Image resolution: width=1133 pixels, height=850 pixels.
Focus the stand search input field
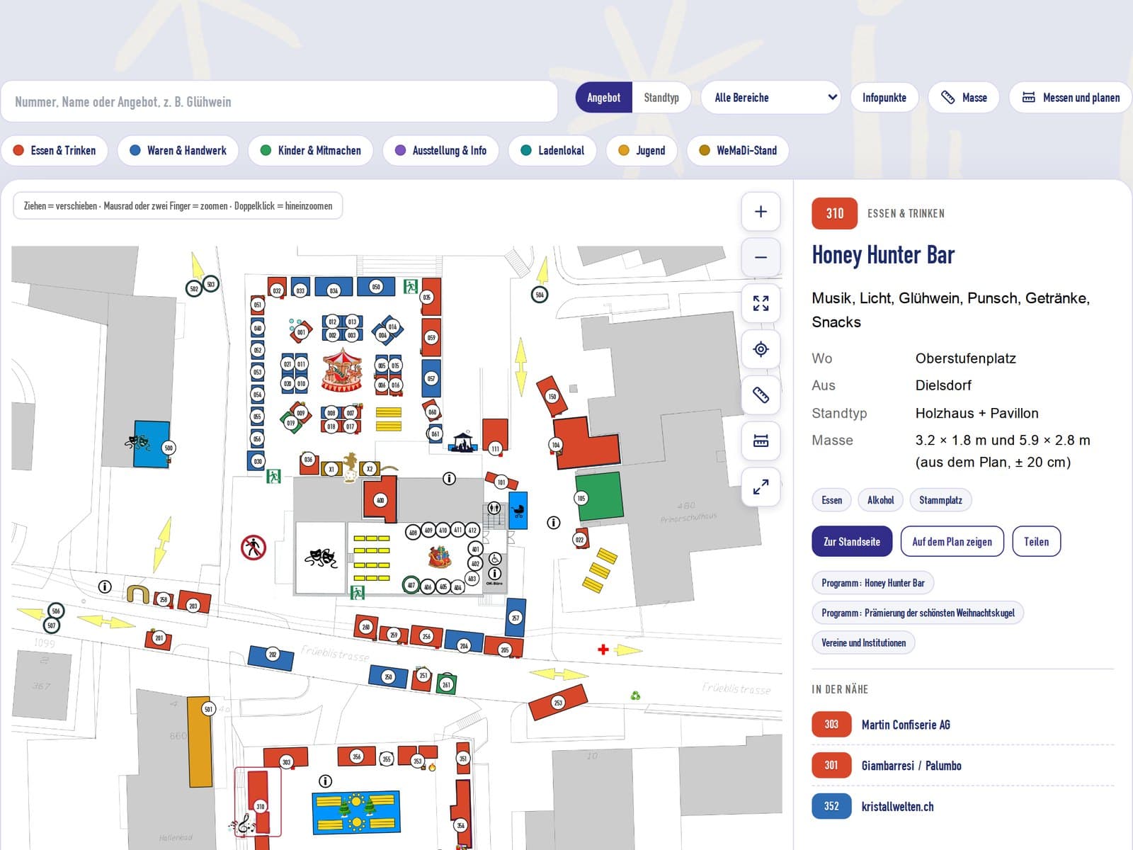coord(279,101)
